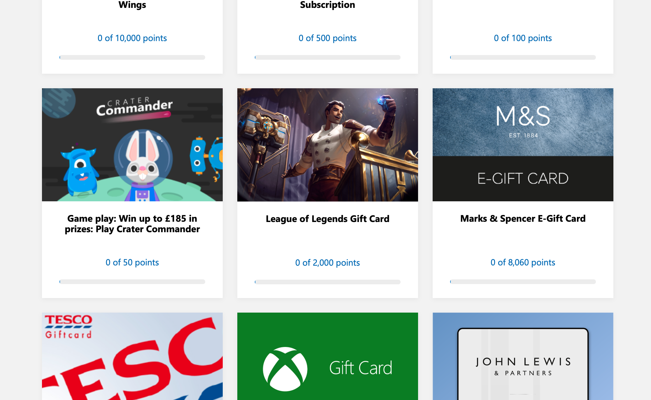The width and height of the screenshot is (651, 400).
Task: Open the Xbox Gift Card image
Action: coord(327,356)
